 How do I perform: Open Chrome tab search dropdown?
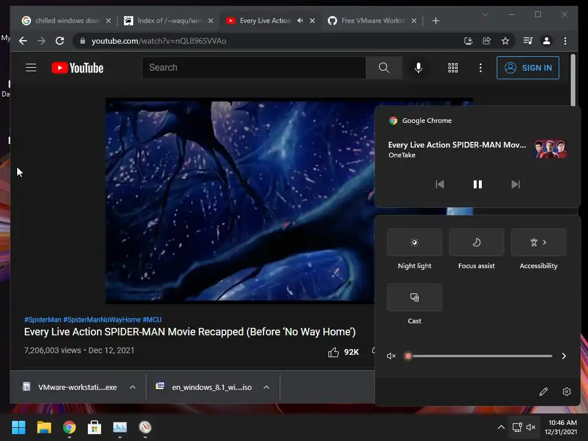485,14
